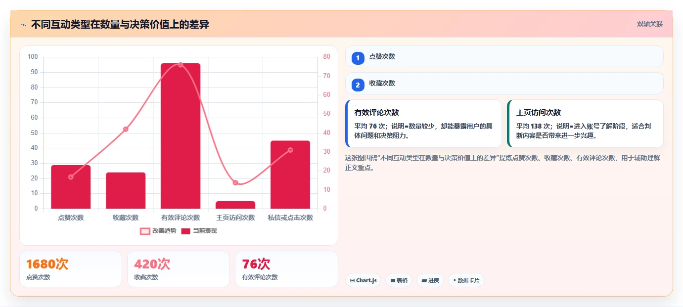Click the icon in the 进度 tag

(x=424, y=281)
